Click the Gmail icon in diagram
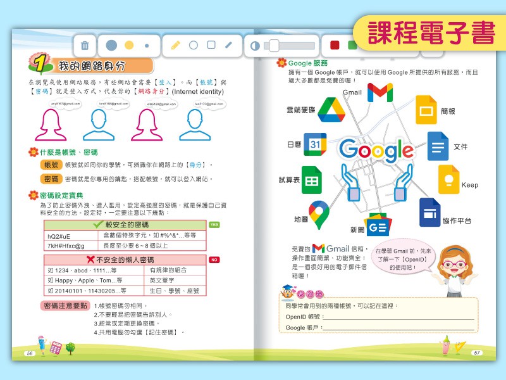 [x=379, y=93]
